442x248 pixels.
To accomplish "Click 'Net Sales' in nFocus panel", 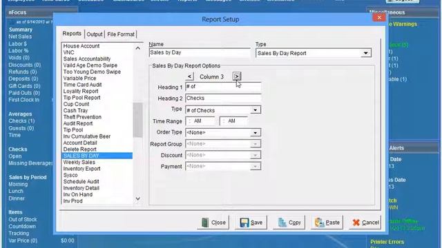I will pyautogui.click(x=20, y=37).
